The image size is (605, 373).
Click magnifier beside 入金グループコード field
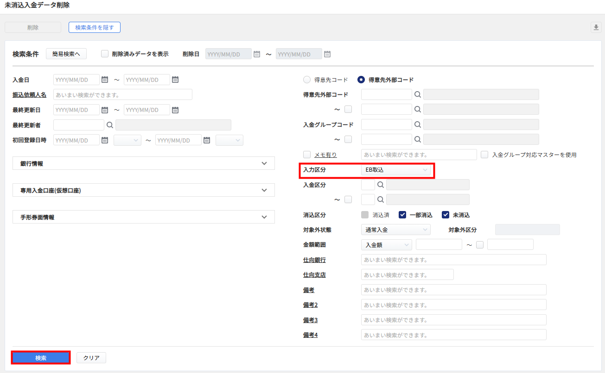pos(418,124)
